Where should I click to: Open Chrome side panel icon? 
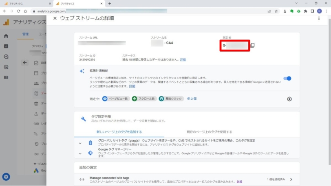[312, 11]
